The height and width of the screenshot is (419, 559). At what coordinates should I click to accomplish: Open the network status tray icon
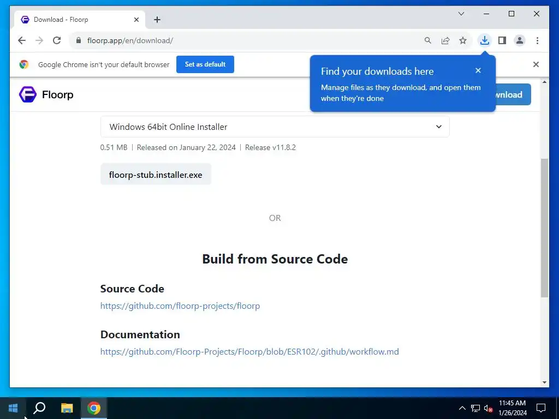[x=475, y=408]
